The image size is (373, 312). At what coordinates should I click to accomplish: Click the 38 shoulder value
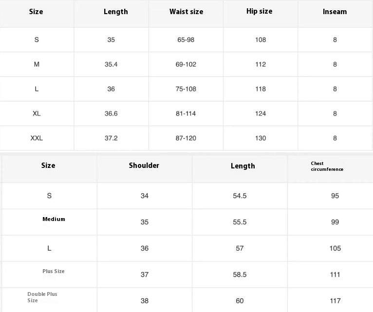coord(145,301)
